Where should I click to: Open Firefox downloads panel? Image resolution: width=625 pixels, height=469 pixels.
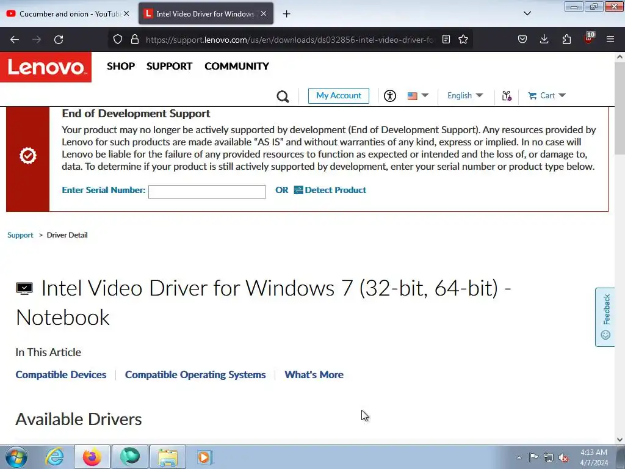544,40
